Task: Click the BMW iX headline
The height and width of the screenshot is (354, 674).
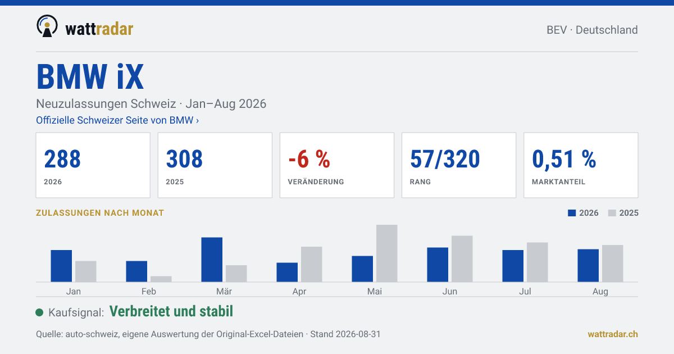Action: point(90,76)
